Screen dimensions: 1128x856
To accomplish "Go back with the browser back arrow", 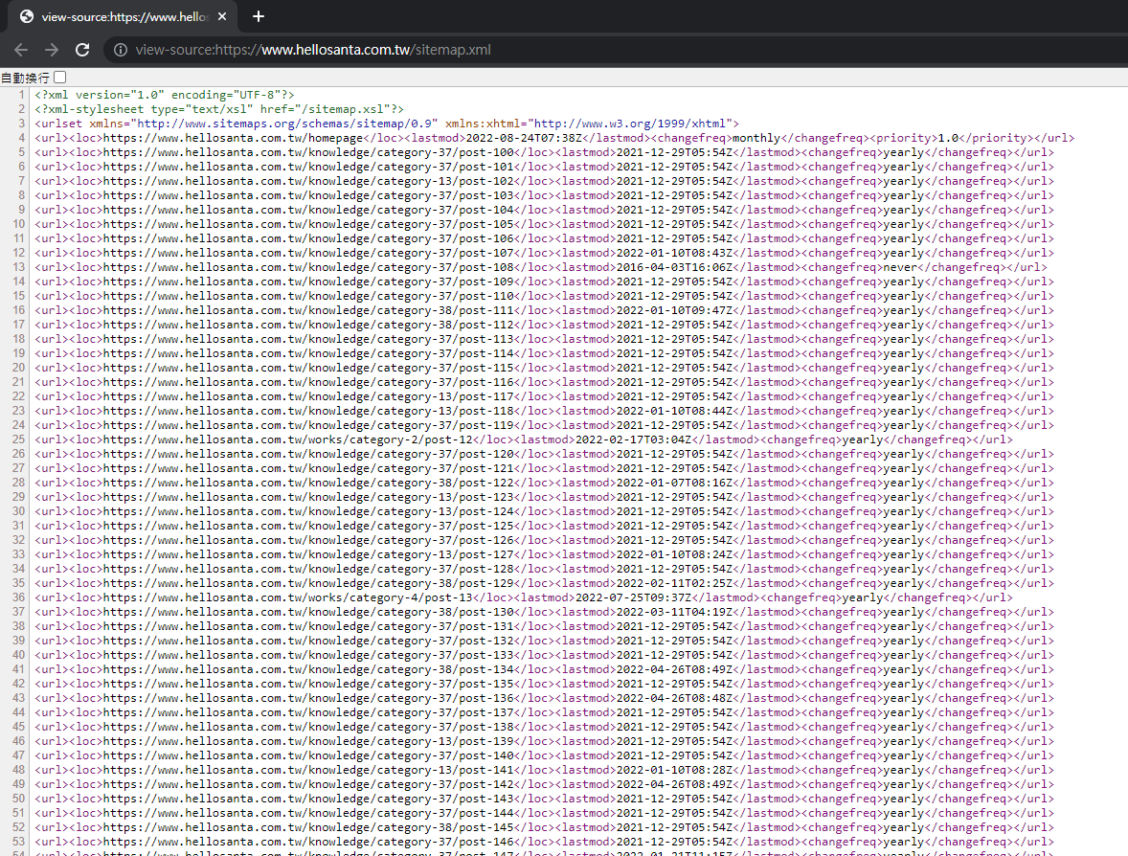I will pyautogui.click(x=21, y=50).
